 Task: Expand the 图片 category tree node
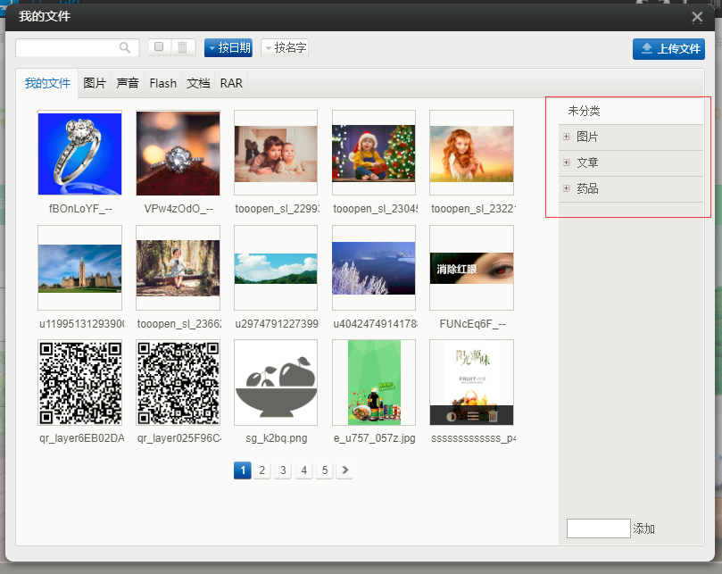[567, 137]
